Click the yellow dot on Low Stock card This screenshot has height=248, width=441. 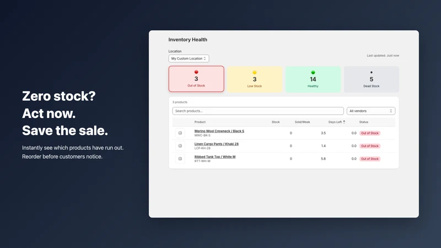(x=255, y=73)
